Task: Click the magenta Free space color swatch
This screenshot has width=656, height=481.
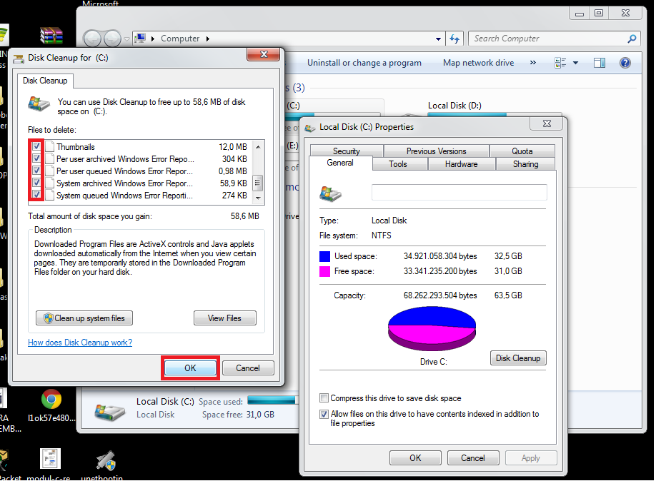Action: coord(324,271)
